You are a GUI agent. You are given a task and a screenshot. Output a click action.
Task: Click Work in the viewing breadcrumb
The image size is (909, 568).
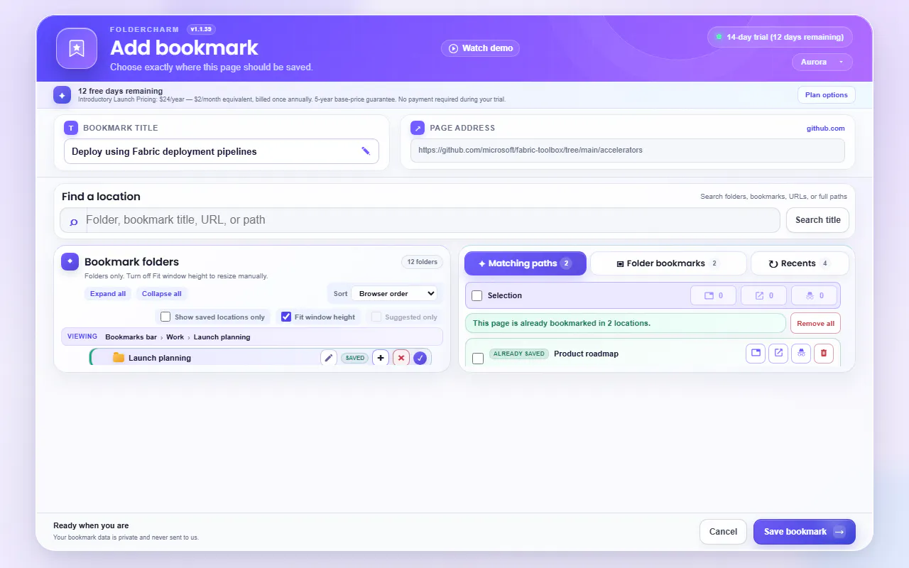pyautogui.click(x=175, y=337)
